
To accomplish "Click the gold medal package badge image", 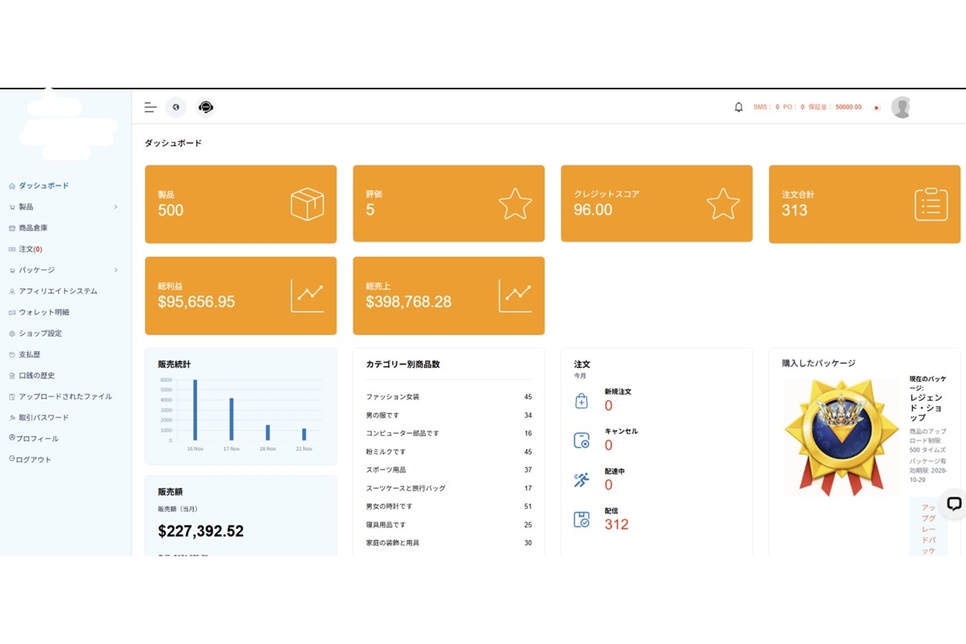I will pos(841,436).
